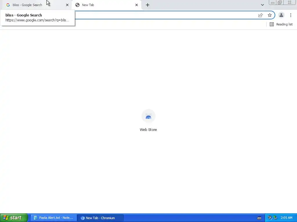Close the New Tab tab

click(x=137, y=5)
